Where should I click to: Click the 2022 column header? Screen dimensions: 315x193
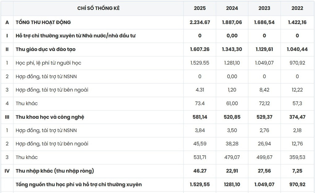[x=297, y=8]
